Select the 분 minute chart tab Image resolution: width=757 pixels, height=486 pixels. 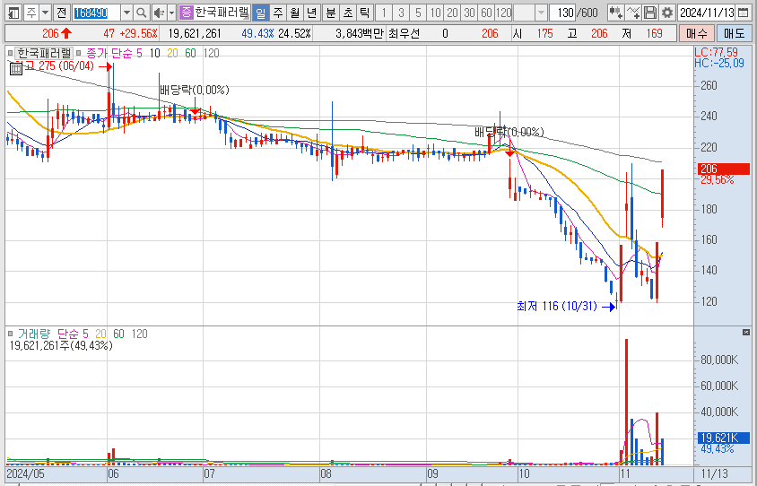pyautogui.click(x=331, y=13)
